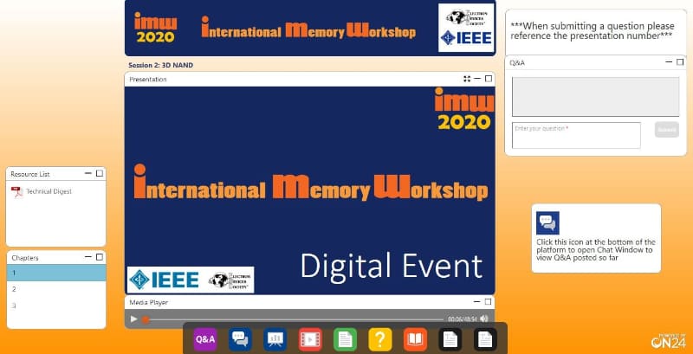The image size is (693, 354).
Task: Click the Technical Digest PDF icon
Action: (x=16, y=192)
